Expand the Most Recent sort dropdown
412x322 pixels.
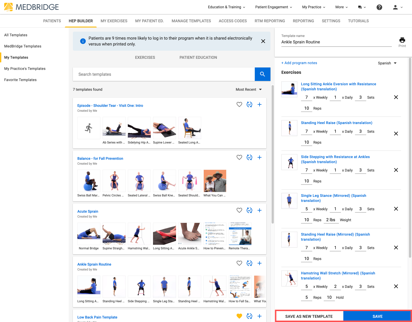[249, 90]
